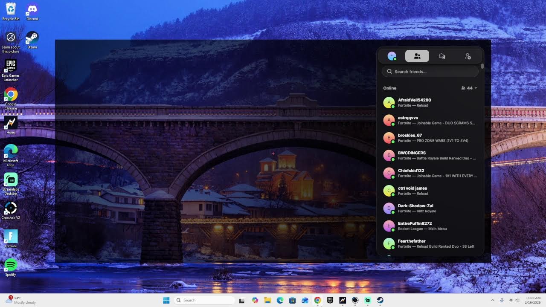Open the add friend tab

pyautogui.click(x=468, y=56)
